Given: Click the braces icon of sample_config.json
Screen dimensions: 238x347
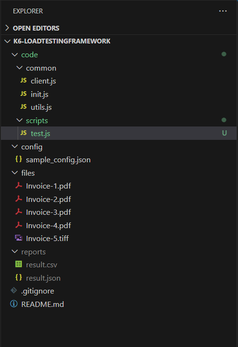Looking at the screenshot, I should click(19, 159).
